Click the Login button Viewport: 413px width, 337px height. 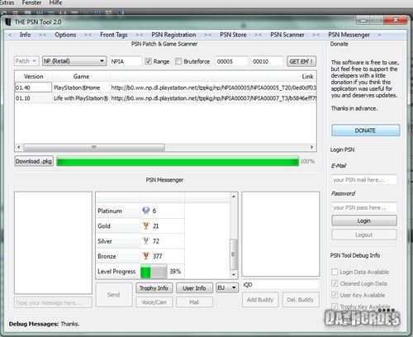click(x=364, y=221)
